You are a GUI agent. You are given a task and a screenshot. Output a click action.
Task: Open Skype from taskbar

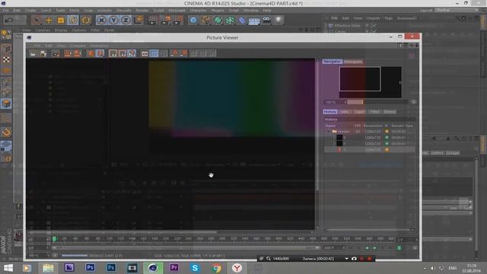tap(195, 268)
